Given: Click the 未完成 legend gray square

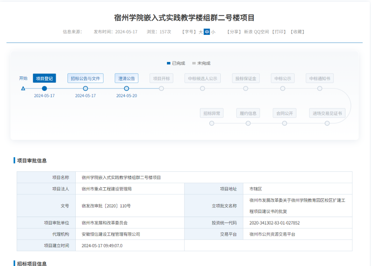Looking at the screenshot, I should pos(194,63).
